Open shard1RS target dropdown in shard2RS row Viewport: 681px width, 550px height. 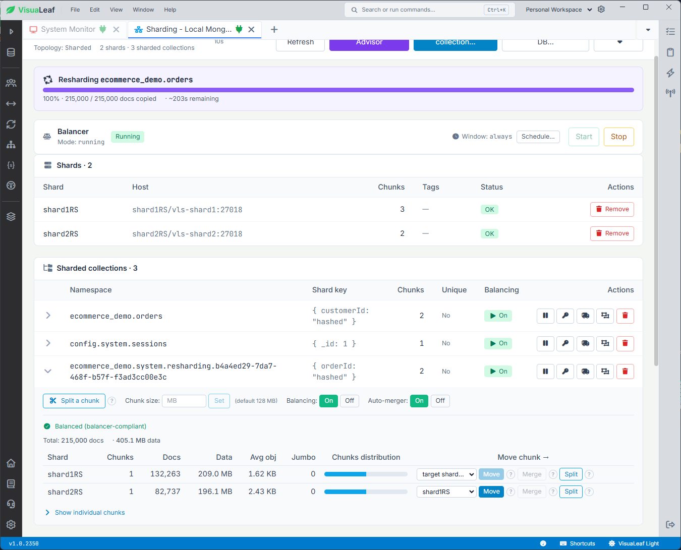446,492
